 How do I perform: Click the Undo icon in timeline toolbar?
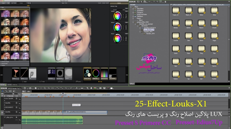coord(66,88)
